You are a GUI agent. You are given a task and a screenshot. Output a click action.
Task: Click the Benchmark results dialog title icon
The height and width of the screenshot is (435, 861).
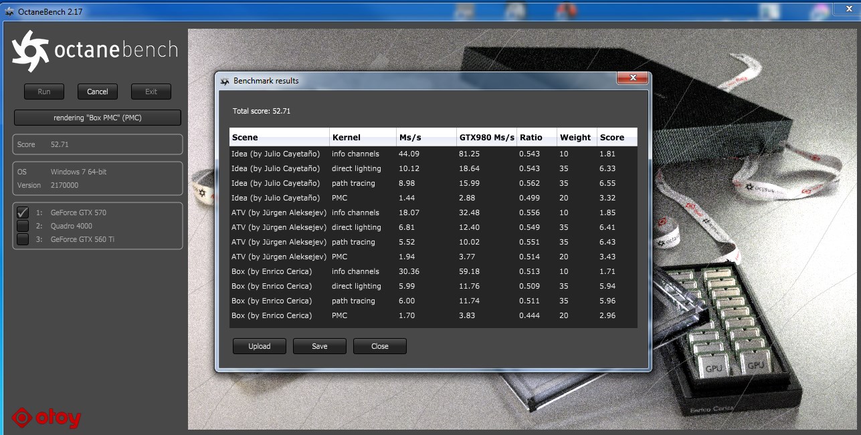pyautogui.click(x=225, y=81)
